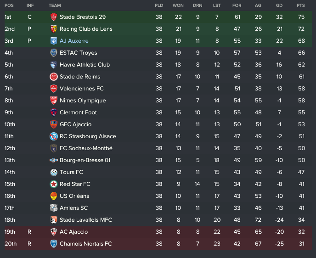Sort standings by WON column header
Viewport: 316px width, 258px height.
[x=178, y=6]
